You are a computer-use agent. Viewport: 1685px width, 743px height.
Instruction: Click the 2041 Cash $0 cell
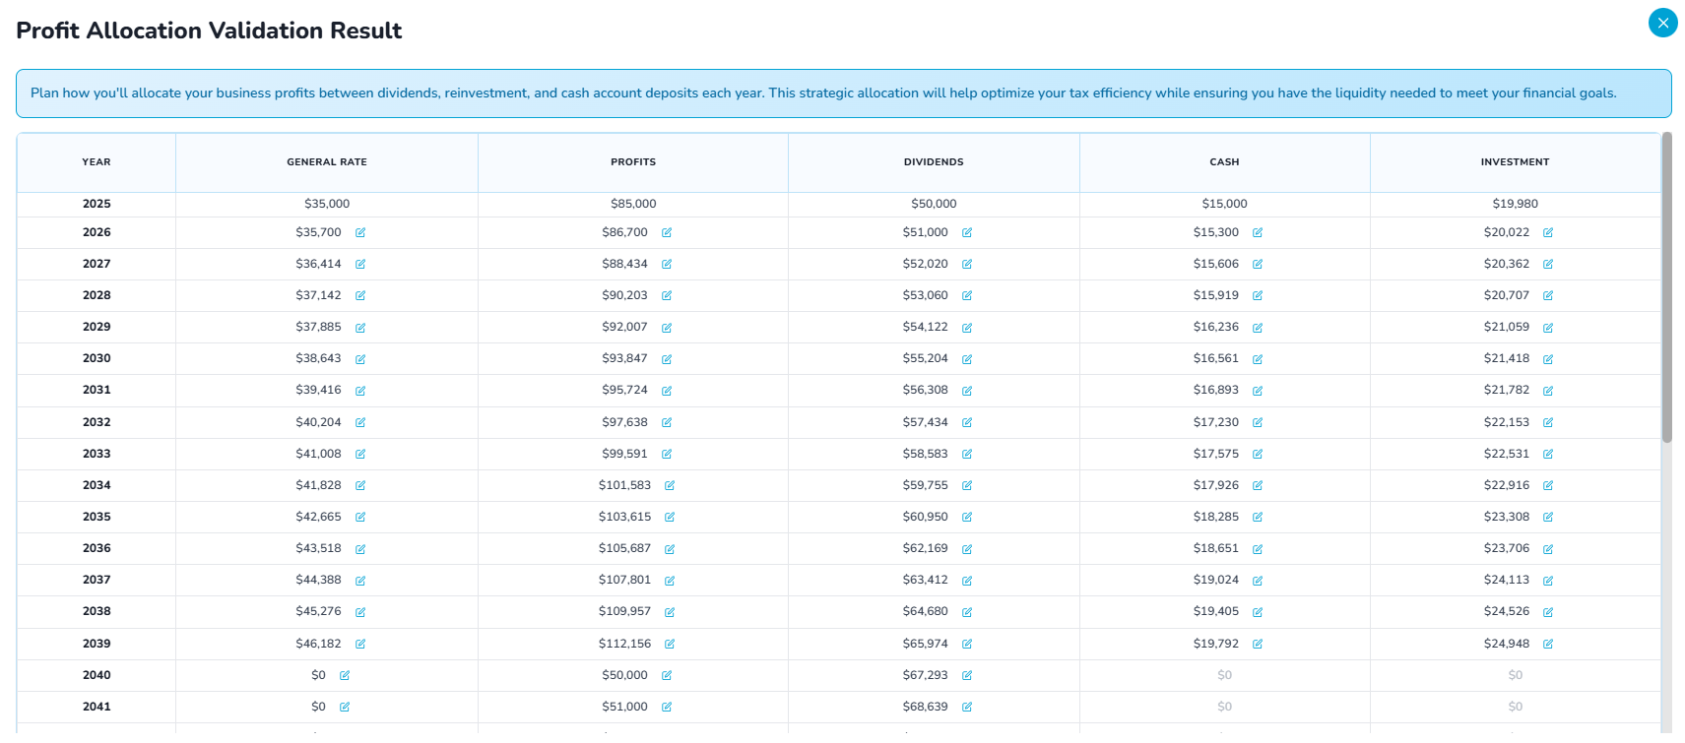[x=1225, y=707]
